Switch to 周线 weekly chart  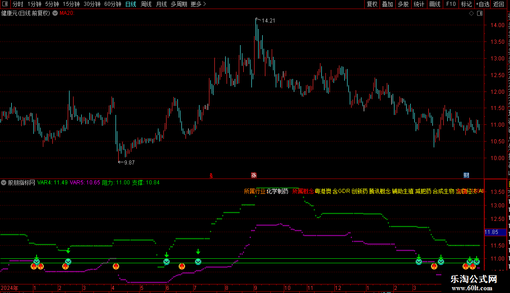click(146, 4)
